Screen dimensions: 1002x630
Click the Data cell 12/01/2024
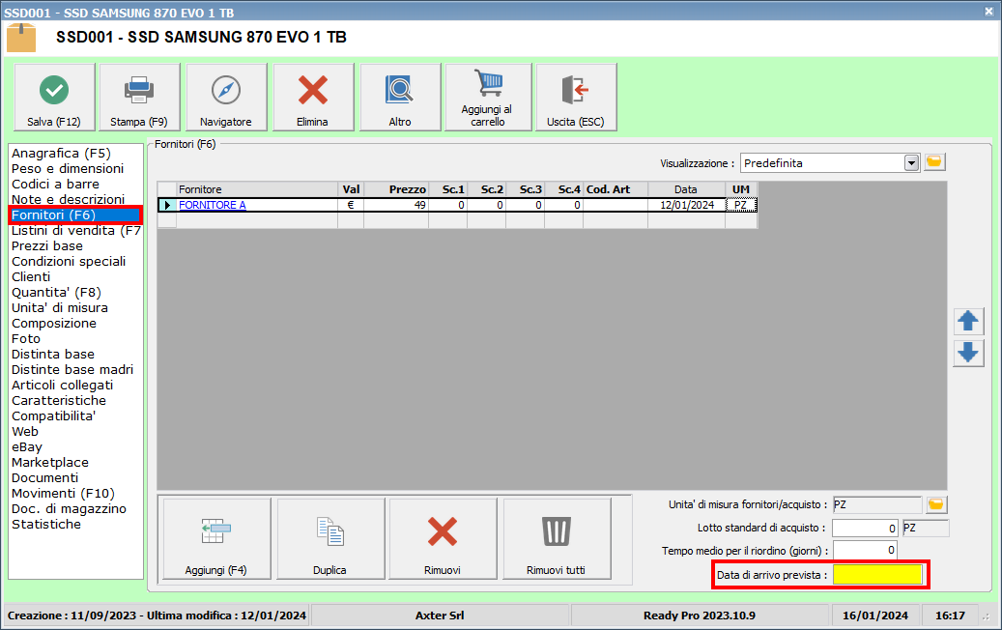(x=687, y=205)
